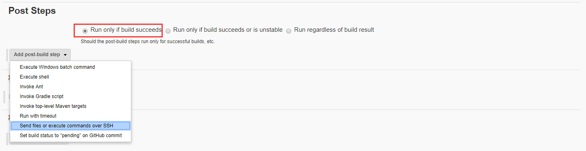Click the grey drag handle beside Add post-build step
Image resolution: width=586 pixels, height=151 pixels.
[7, 55]
